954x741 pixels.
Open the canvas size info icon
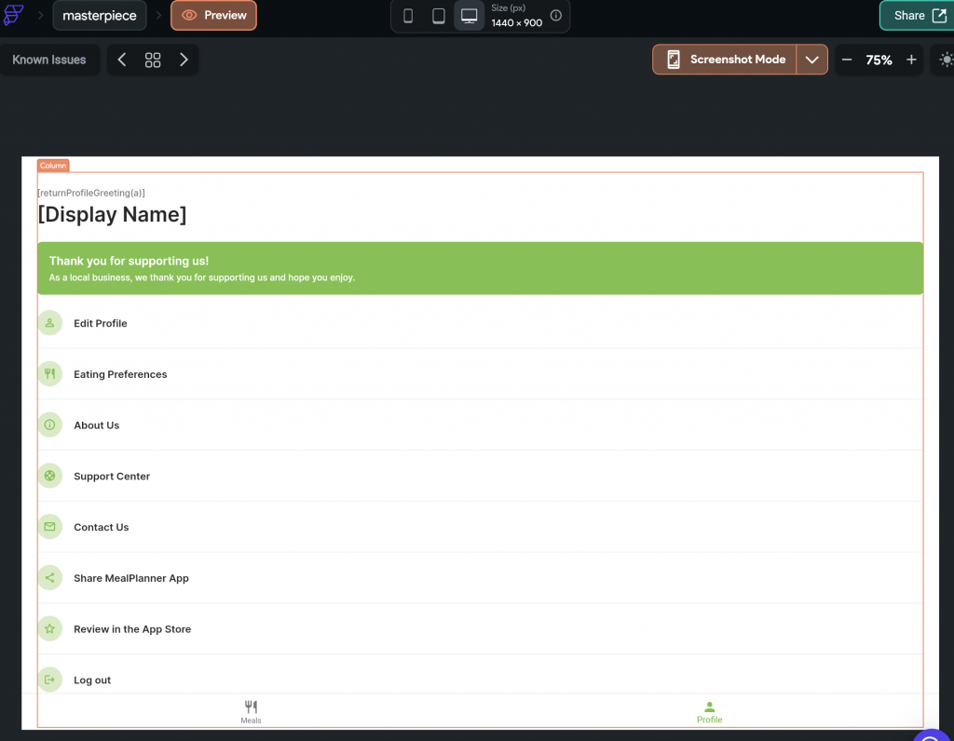[555, 16]
